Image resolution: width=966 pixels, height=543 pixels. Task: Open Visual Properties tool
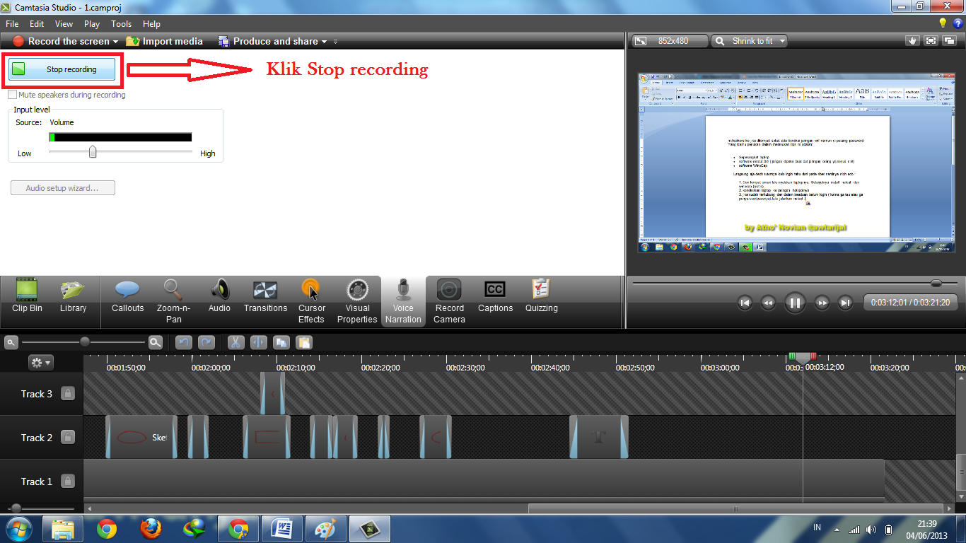coord(357,301)
